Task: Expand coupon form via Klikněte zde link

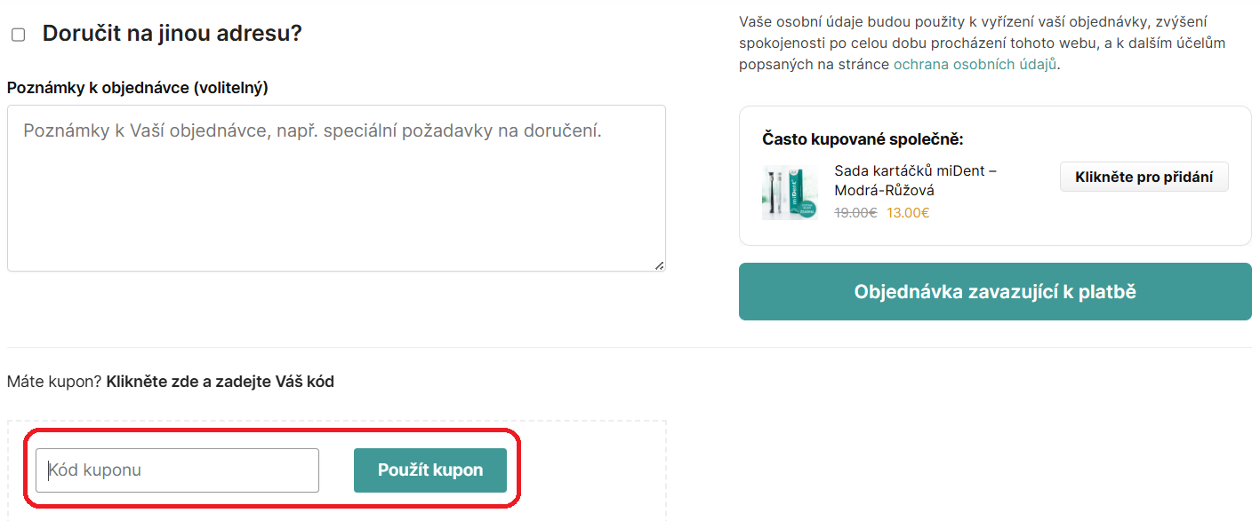Action: 220,382
